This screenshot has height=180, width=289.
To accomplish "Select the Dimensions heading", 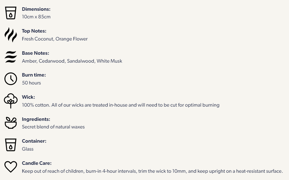I will point(36,9).
